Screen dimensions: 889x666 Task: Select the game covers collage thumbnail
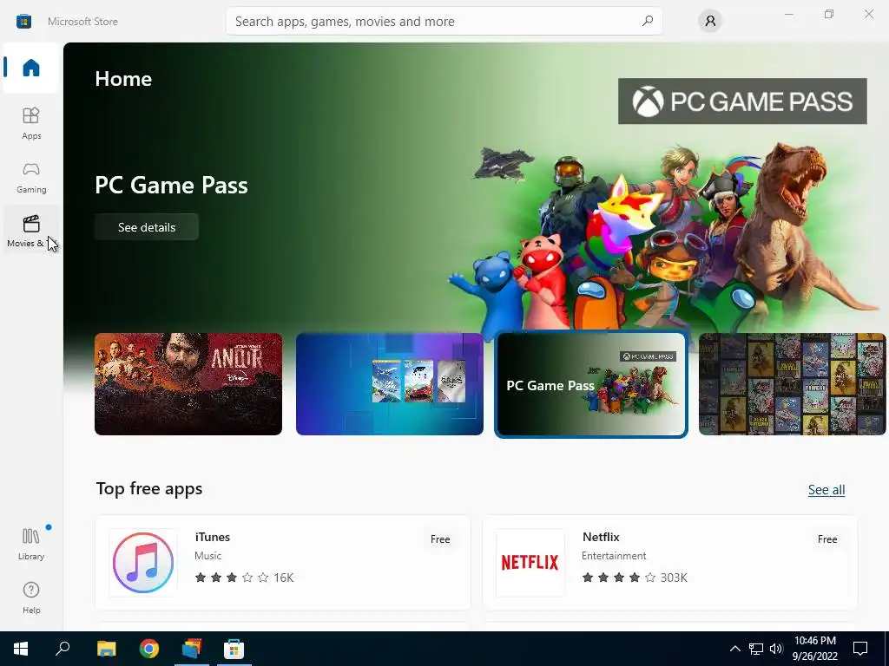(792, 384)
